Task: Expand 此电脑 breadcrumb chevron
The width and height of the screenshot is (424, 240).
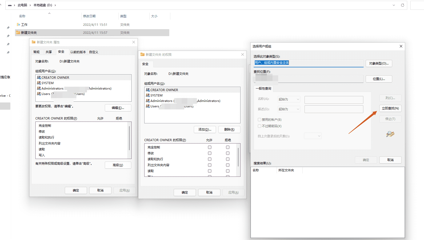Action: coord(30,5)
